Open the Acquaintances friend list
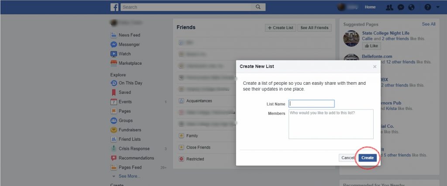 199,101
